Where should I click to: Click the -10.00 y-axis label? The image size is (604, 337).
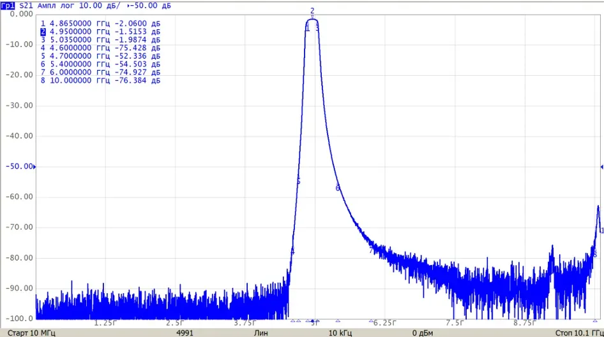19,45
